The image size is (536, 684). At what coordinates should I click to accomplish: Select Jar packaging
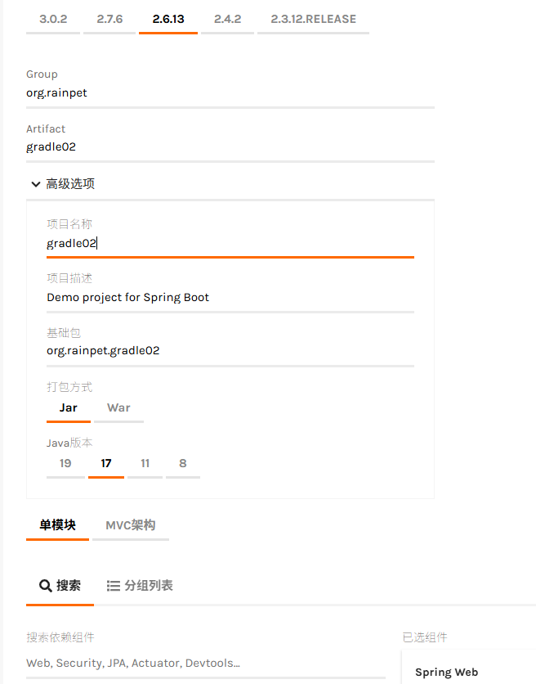[x=69, y=407]
